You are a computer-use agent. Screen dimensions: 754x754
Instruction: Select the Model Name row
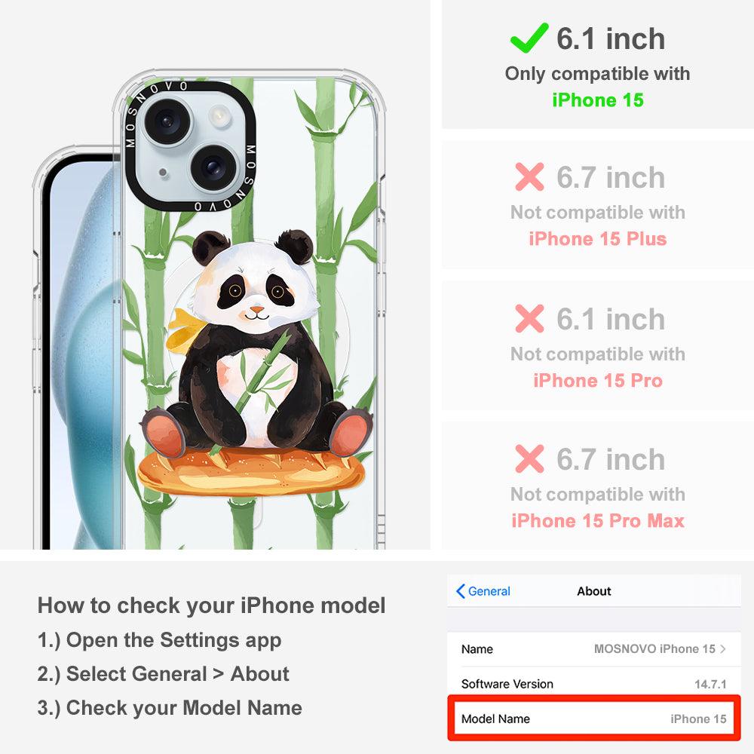(593, 719)
